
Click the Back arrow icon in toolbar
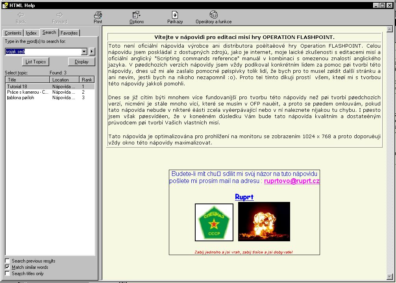coord(21,15)
